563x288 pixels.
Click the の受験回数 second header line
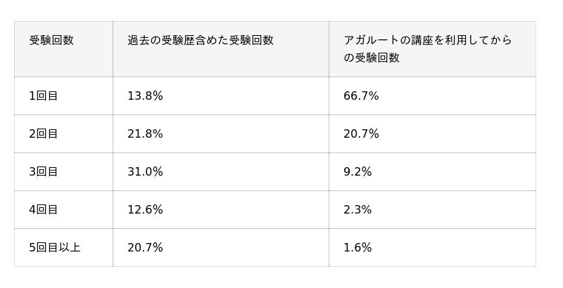(x=372, y=58)
